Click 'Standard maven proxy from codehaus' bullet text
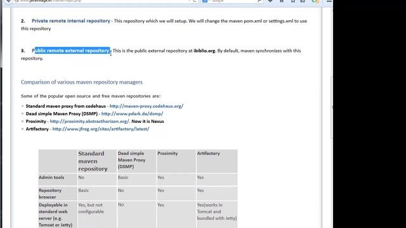 [x=66, y=106]
